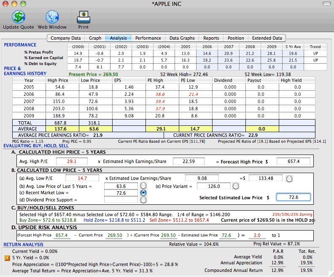The height and width of the screenshot is (277, 334).
Task: Click the Buy Zone range text
Action: point(48,220)
